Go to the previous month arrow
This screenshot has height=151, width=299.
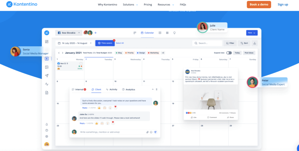click(x=59, y=53)
